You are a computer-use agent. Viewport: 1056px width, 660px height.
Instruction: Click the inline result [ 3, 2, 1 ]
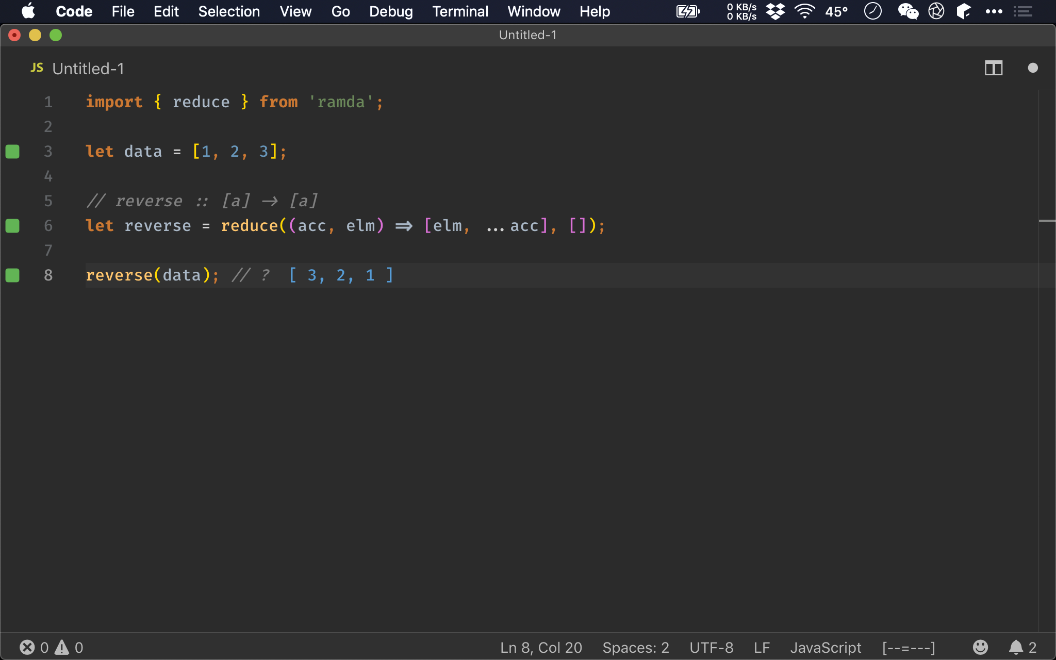pyautogui.click(x=341, y=275)
